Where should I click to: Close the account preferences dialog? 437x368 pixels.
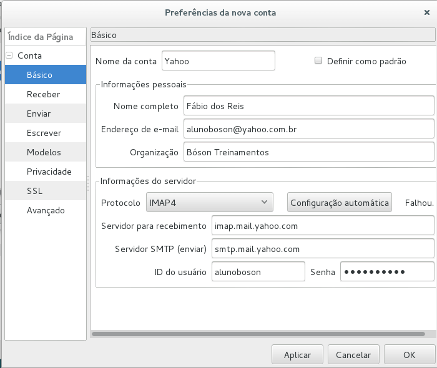pyautogui.click(x=426, y=12)
